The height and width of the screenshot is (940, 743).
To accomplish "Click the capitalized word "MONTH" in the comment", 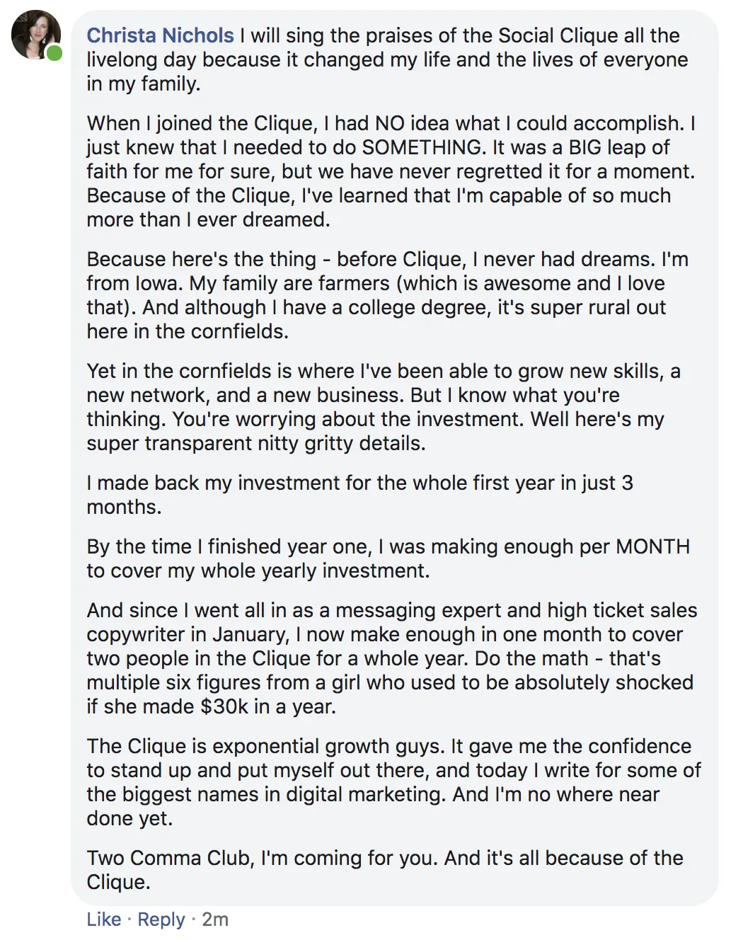I will (652, 546).
